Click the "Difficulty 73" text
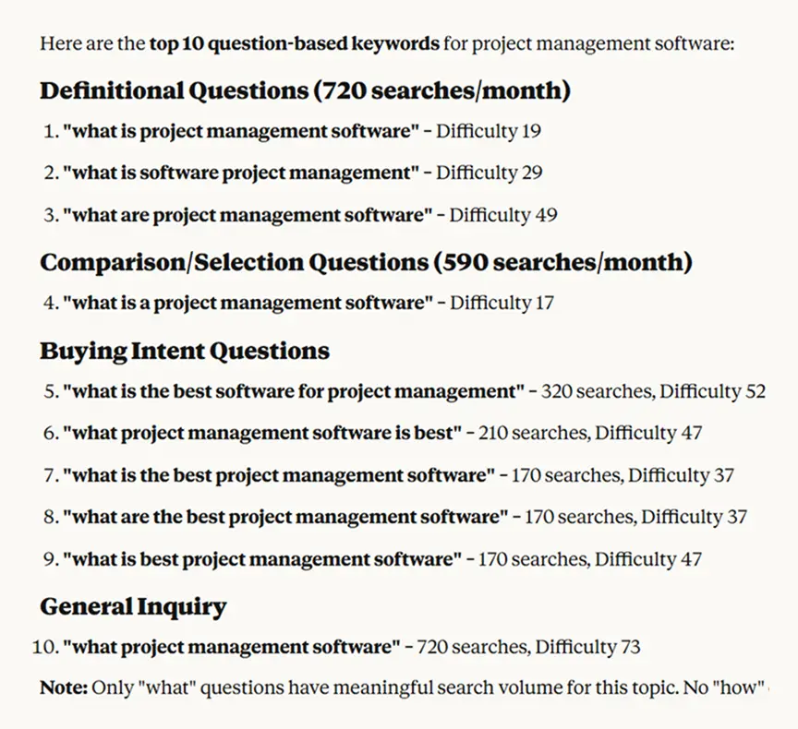 pyautogui.click(x=587, y=647)
